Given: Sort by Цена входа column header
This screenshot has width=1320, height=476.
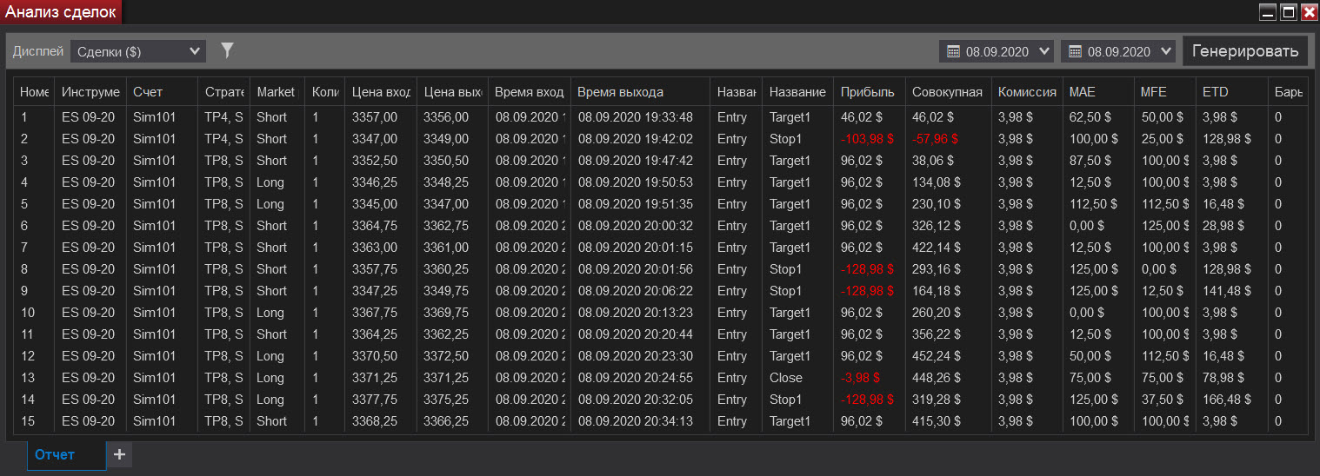Looking at the screenshot, I should [381, 92].
